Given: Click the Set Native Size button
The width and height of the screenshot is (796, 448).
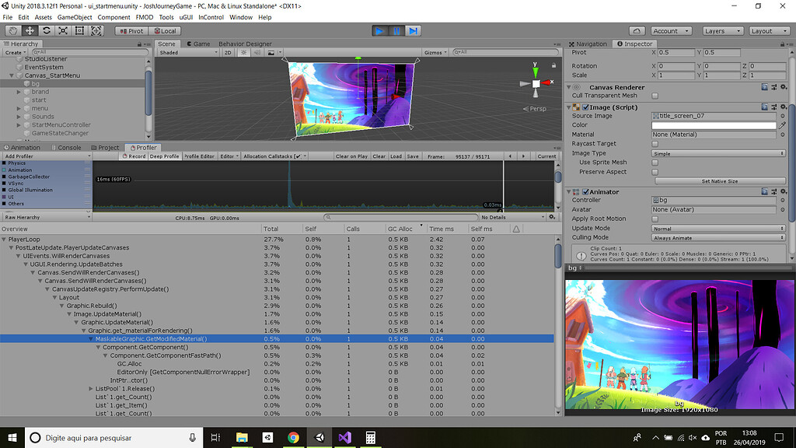Looking at the screenshot, I should [719, 180].
